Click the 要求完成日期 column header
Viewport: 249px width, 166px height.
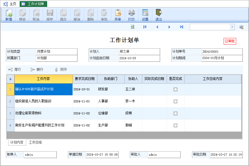click(x=85, y=79)
